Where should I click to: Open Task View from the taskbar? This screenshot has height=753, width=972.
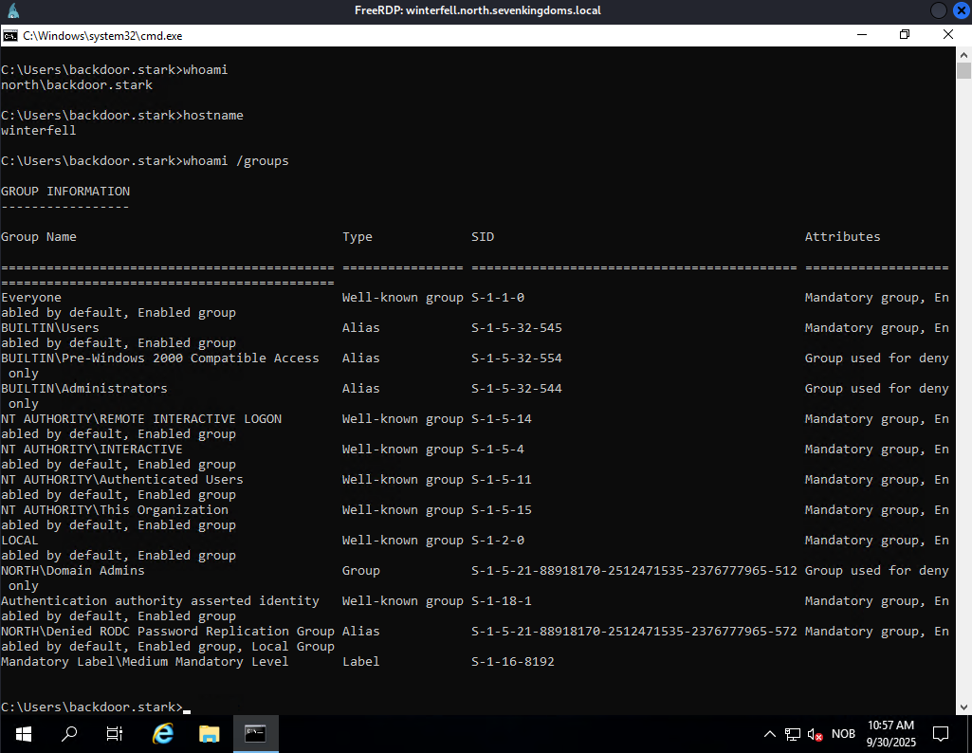pyautogui.click(x=115, y=733)
